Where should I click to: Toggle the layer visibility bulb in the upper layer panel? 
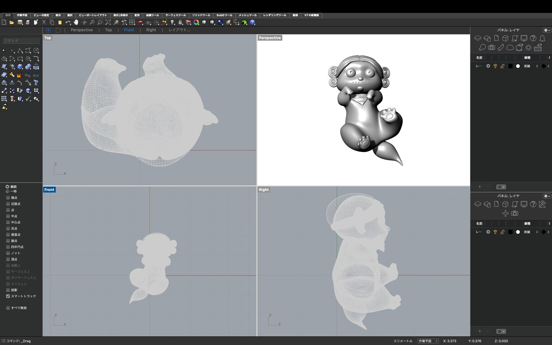495,66
